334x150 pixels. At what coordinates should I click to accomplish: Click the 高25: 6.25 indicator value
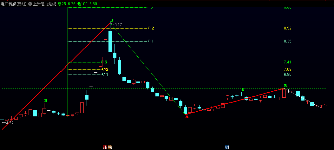(67, 4)
